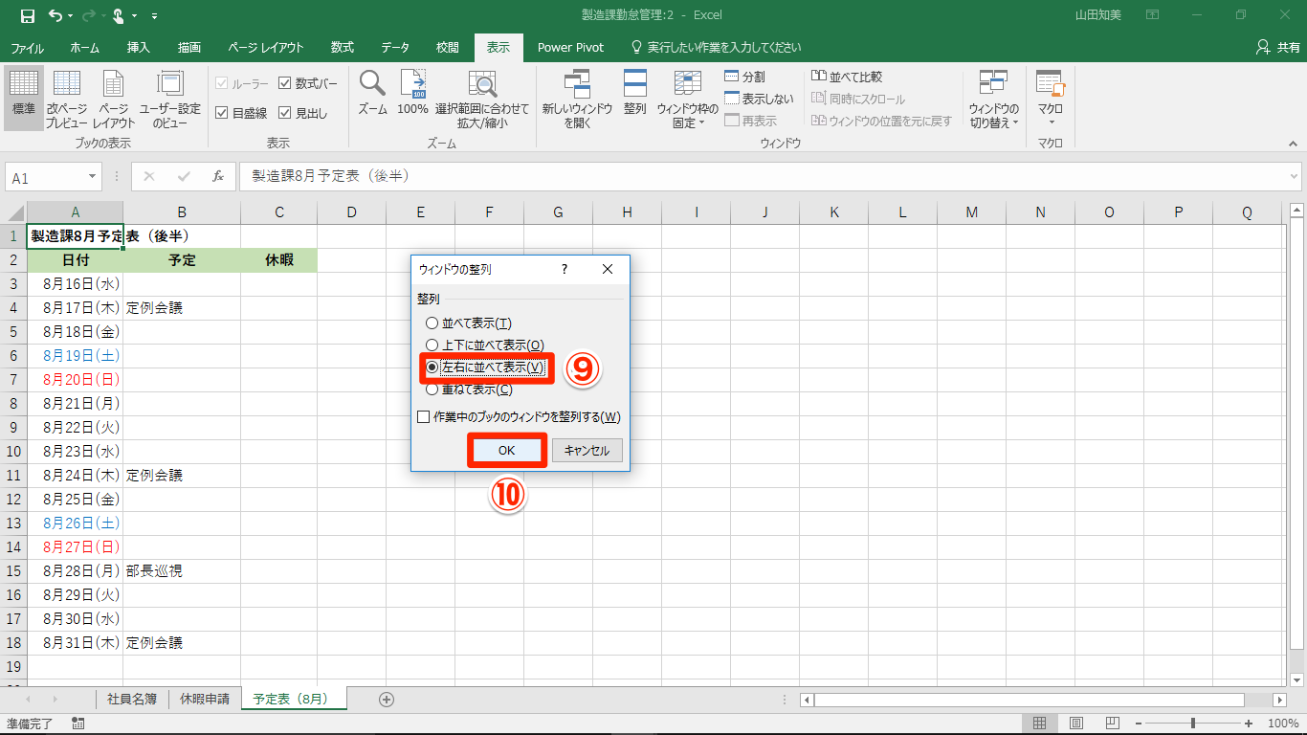This screenshot has height=735, width=1307.
Task: Click the horizontal scrollbar thumb
Action: coord(1029,700)
